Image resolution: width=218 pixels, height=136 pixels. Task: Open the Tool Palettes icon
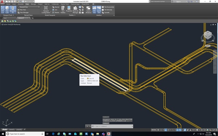[63, 10]
